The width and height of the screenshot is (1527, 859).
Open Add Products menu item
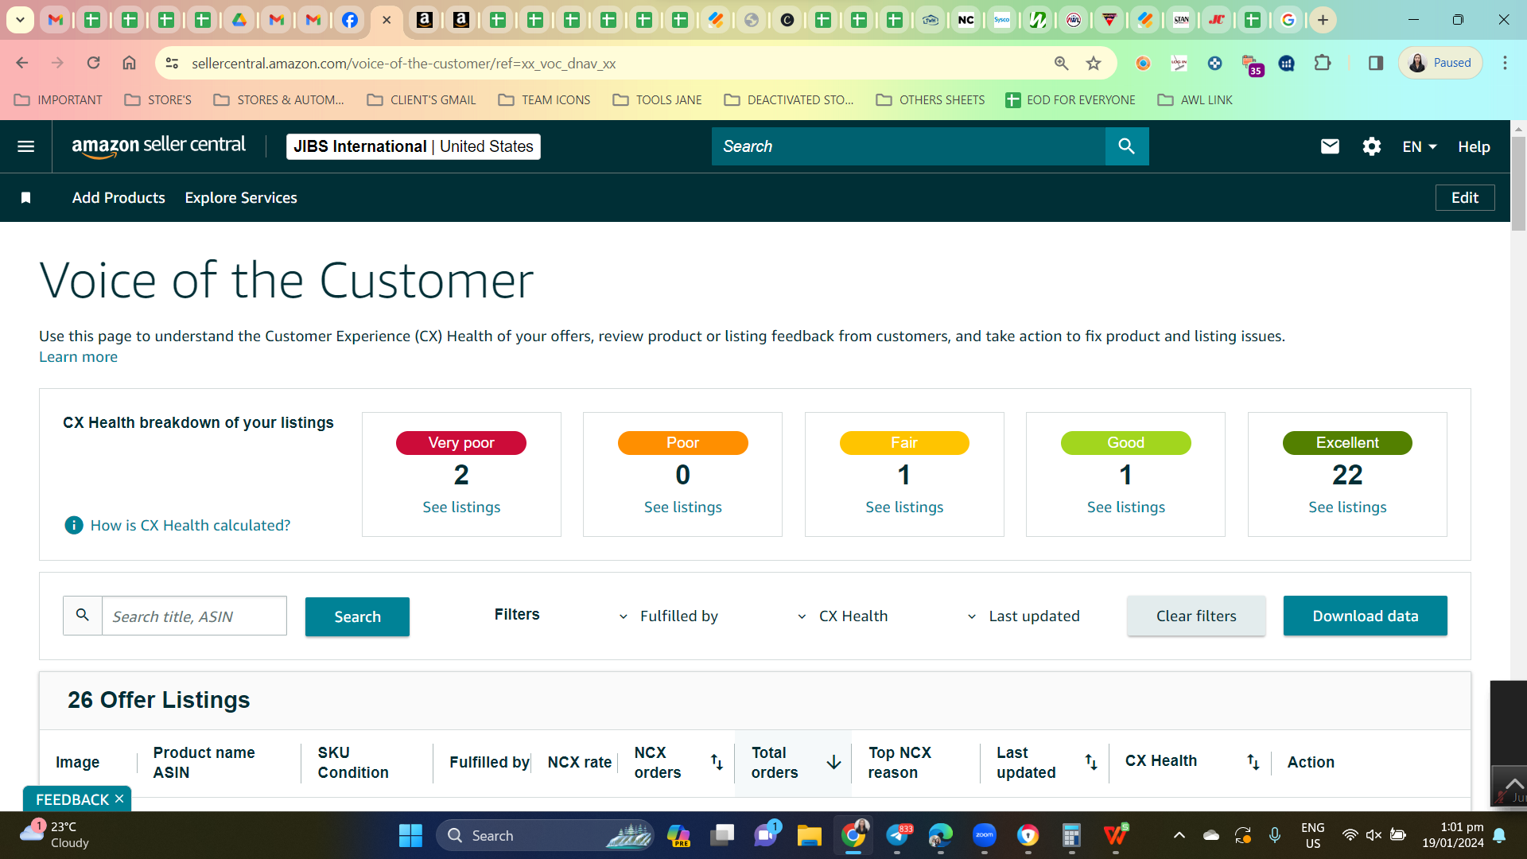click(x=119, y=198)
